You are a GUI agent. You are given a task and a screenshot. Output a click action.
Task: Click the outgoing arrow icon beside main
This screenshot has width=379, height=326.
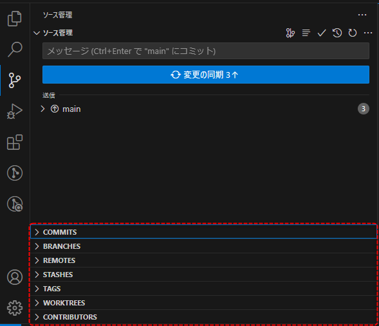pos(55,109)
